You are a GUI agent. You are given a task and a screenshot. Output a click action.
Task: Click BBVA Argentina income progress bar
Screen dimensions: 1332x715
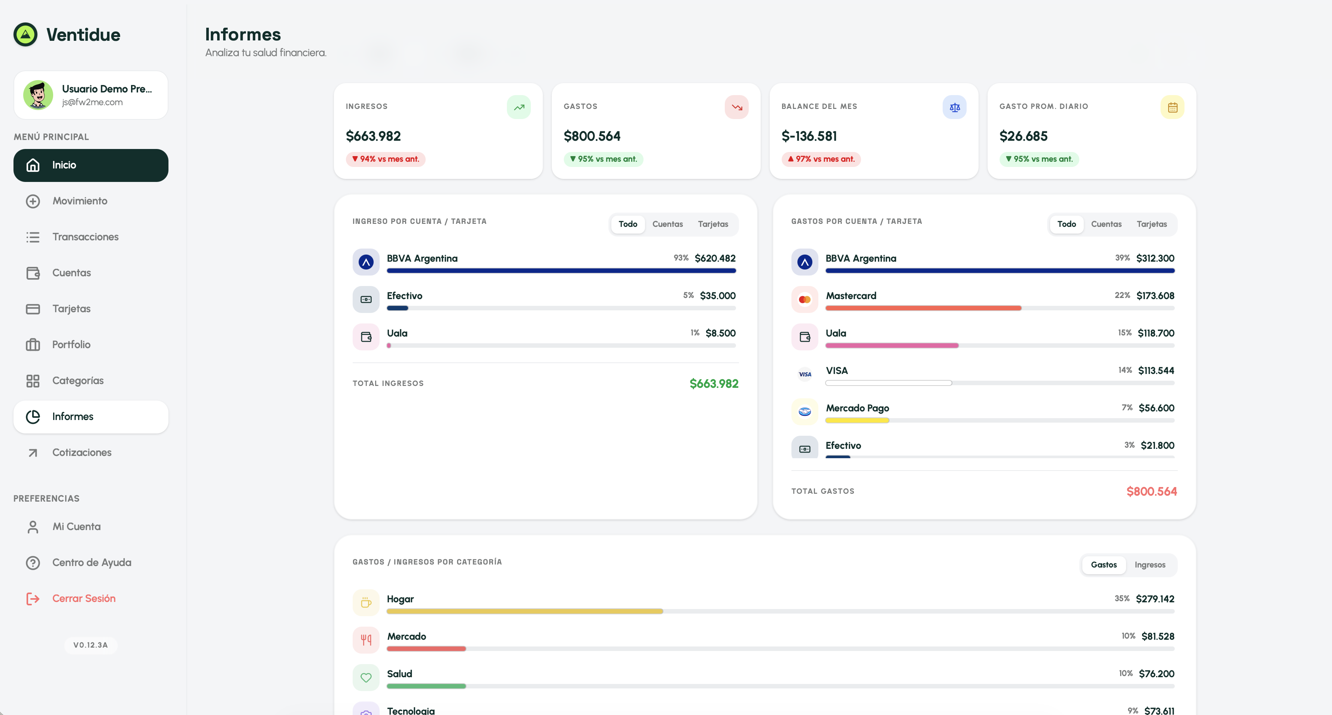[x=561, y=270]
